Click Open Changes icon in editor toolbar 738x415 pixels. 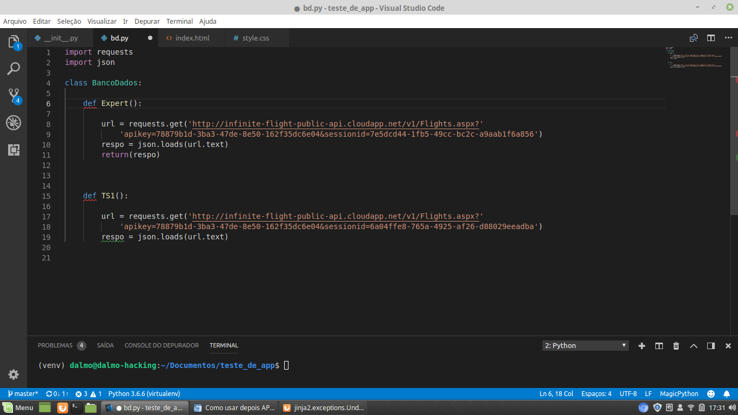click(694, 38)
